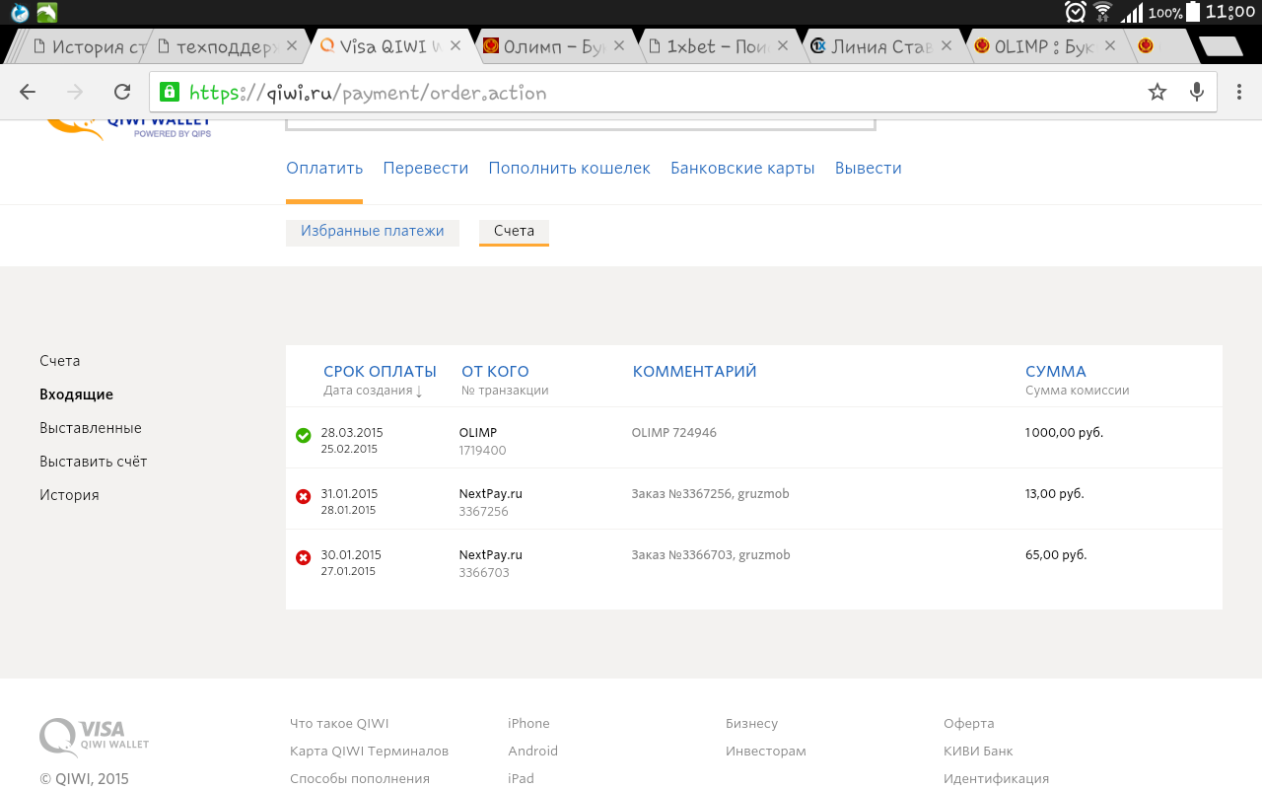Open 'Что такое QIWI' footer link
The width and height of the screenshot is (1262, 789).
339,724
